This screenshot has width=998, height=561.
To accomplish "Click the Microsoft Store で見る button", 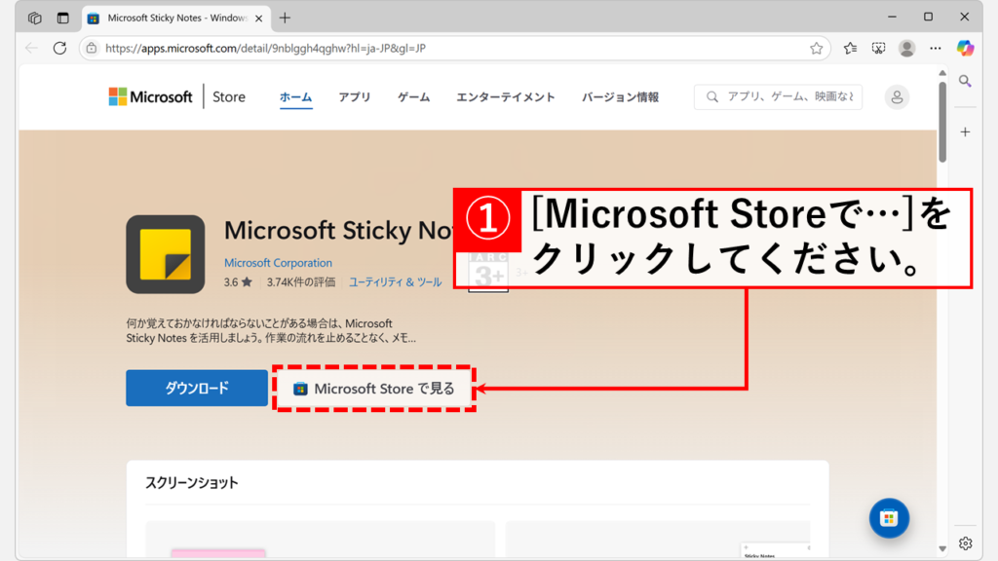I will click(374, 389).
